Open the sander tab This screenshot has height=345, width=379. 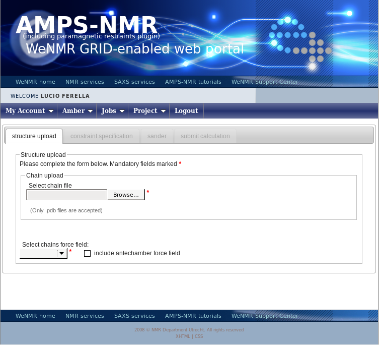[x=157, y=136]
